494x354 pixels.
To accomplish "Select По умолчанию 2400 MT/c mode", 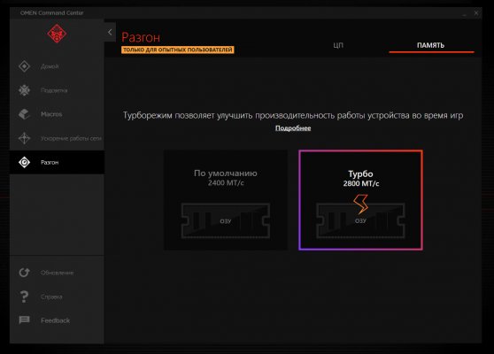I will click(226, 200).
